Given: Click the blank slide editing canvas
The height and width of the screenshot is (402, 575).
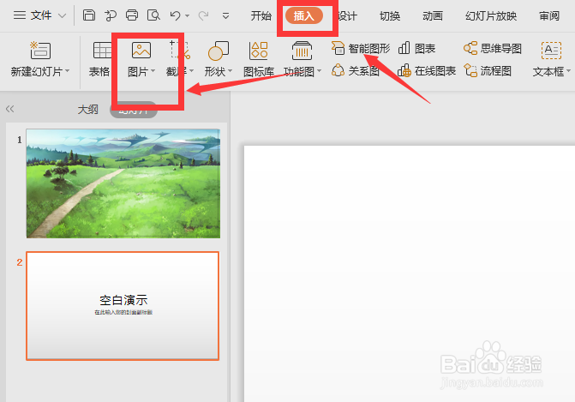Looking at the screenshot, I should [x=410, y=273].
